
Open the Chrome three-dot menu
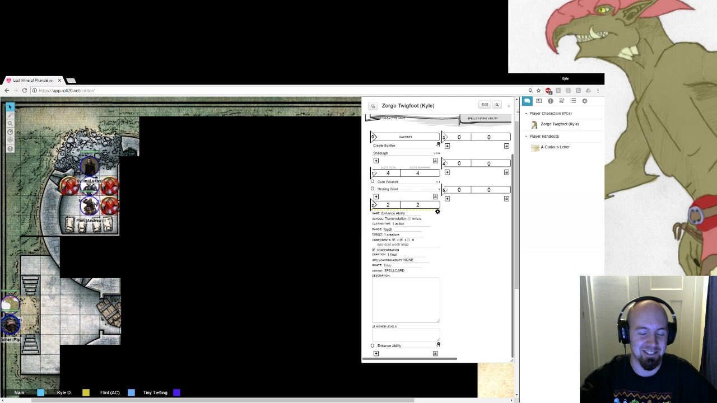point(598,91)
